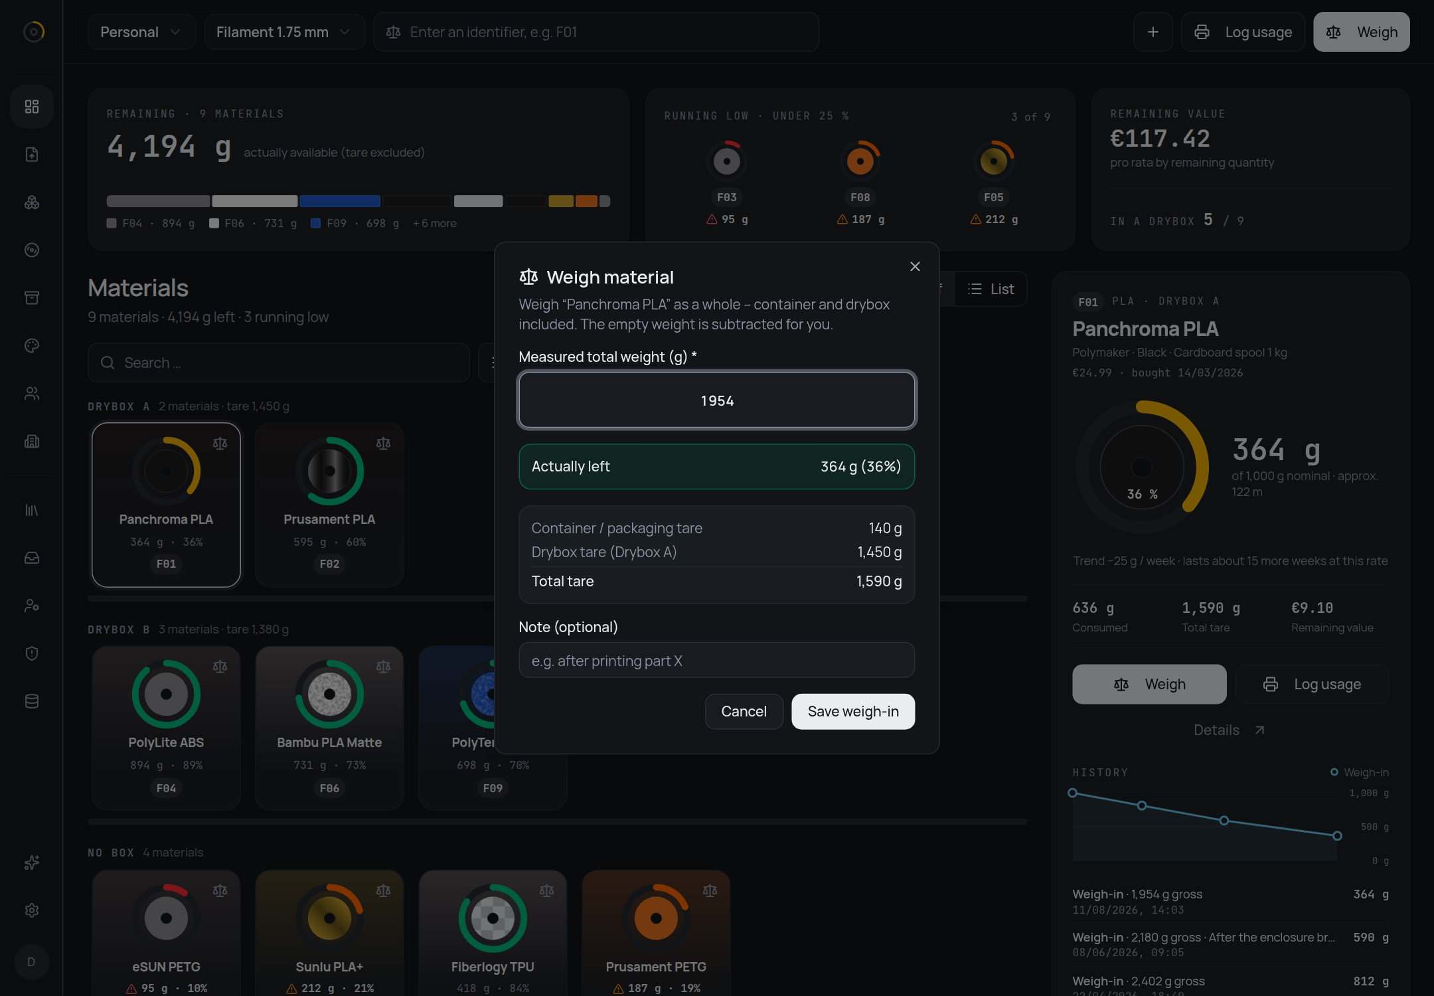The image size is (1434, 996).
Task: Open the database icon in sidebar
Action: [x=32, y=701]
